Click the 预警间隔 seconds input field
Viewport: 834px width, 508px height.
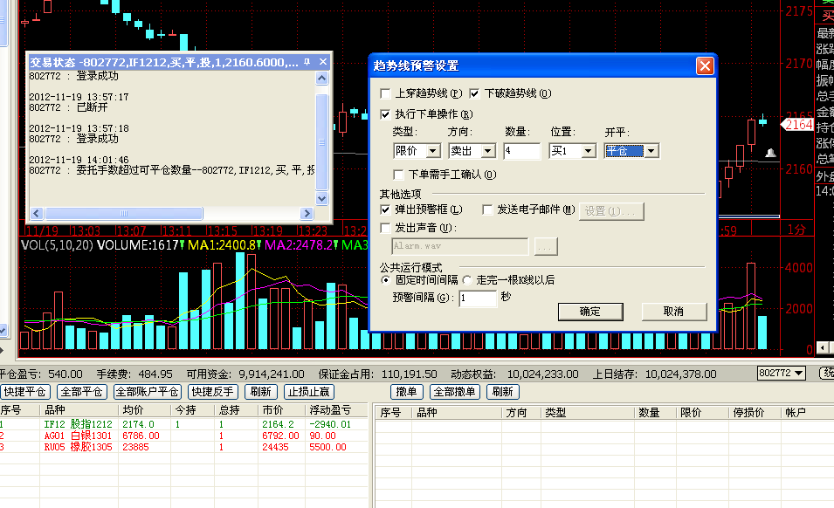477,299
